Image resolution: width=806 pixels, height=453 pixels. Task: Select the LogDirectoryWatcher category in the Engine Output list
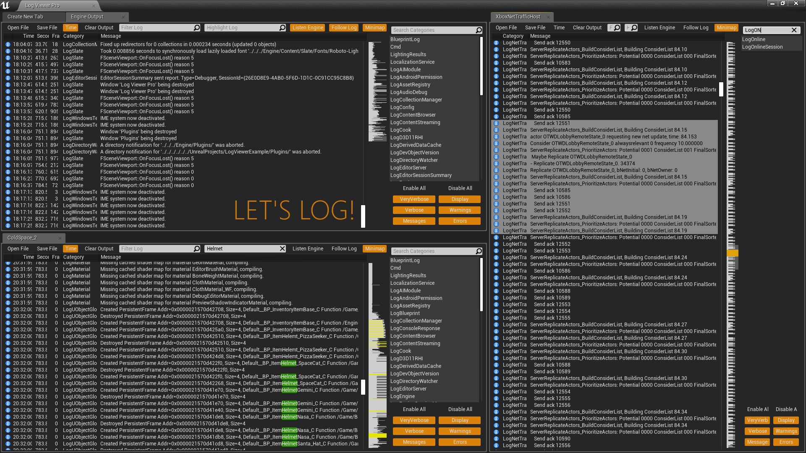click(414, 160)
